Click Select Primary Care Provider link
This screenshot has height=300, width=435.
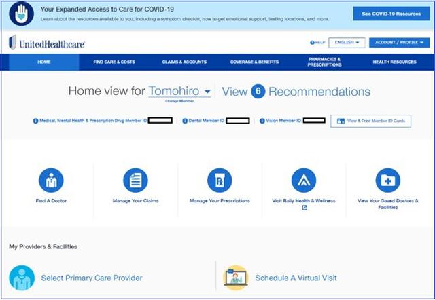[92, 278]
